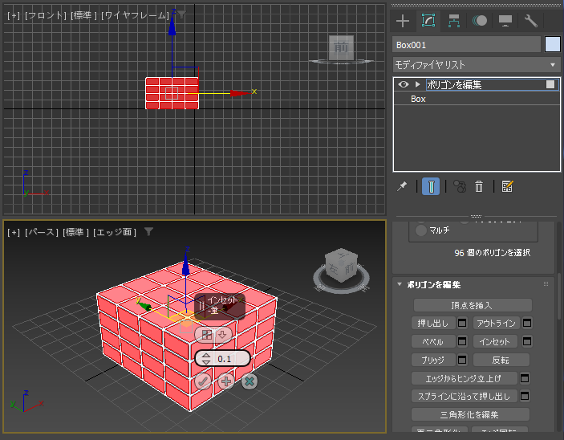Open [標準] menu in front viewport
The image size is (564, 440).
point(83,15)
